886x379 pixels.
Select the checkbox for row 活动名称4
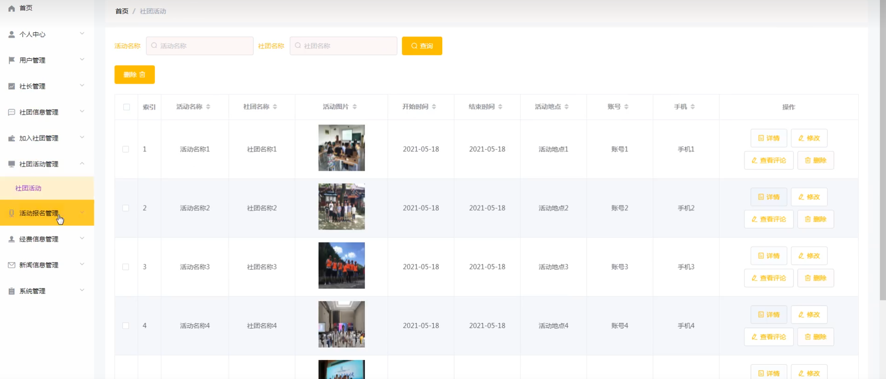(x=126, y=325)
